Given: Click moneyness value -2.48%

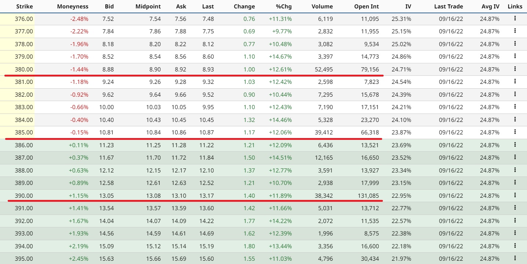Looking at the screenshot, I should coord(79,19).
